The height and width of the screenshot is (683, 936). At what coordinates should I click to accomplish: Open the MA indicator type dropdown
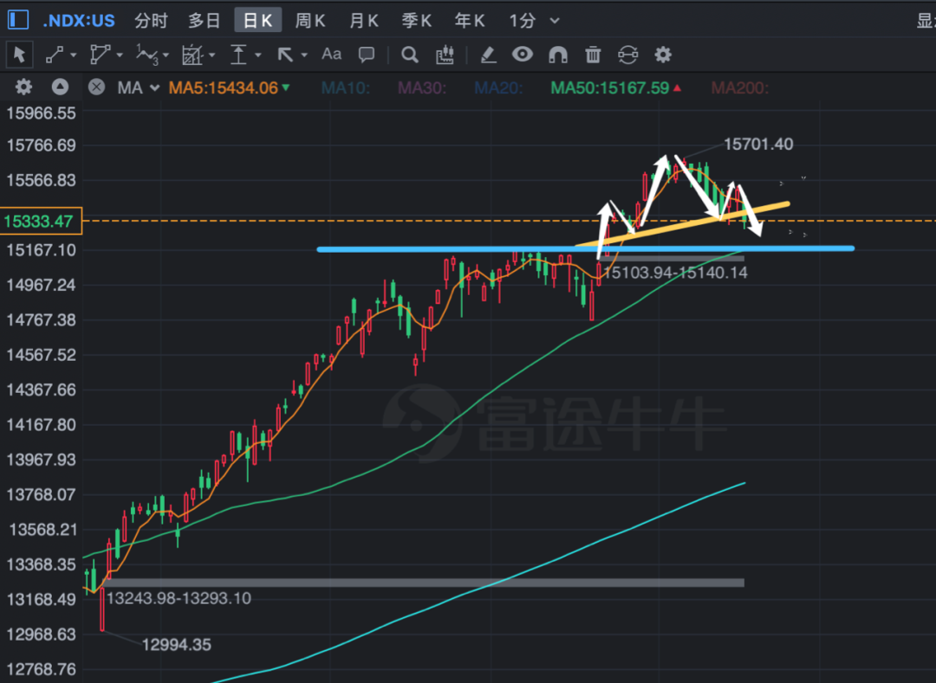[x=138, y=88]
